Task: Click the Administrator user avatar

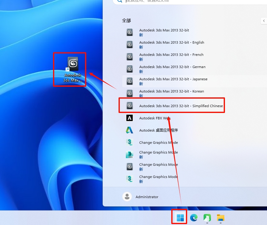Action: [127, 197]
